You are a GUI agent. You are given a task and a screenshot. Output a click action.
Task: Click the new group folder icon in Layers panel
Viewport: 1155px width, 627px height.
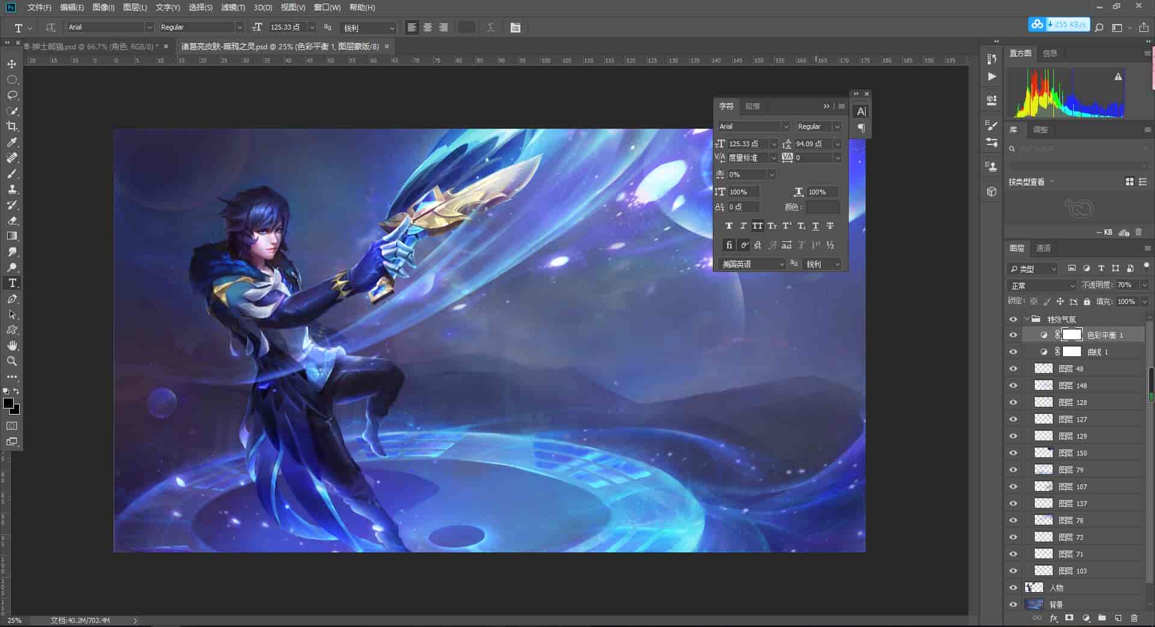1101,618
